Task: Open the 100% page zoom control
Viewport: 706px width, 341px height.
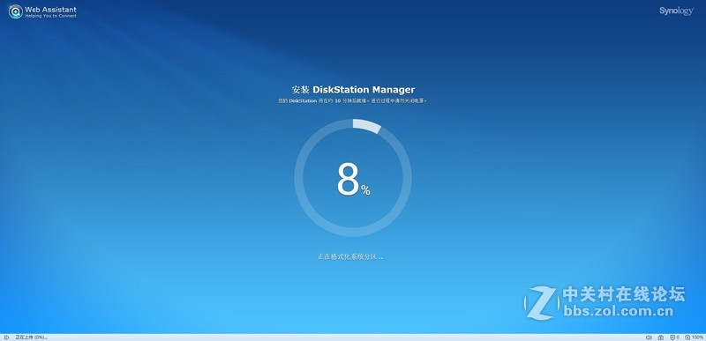Action: 695,337
